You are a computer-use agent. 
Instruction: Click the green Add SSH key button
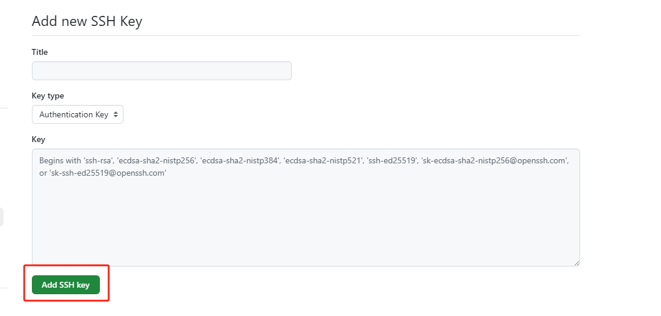coord(66,285)
